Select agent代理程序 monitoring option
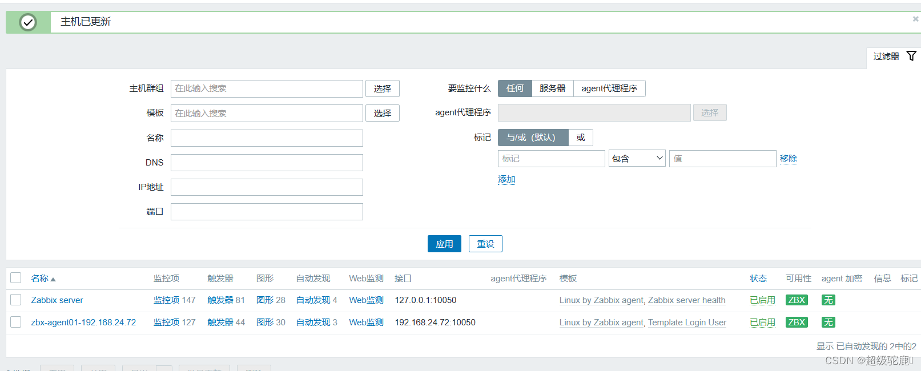The image size is (921, 371). pyautogui.click(x=609, y=88)
